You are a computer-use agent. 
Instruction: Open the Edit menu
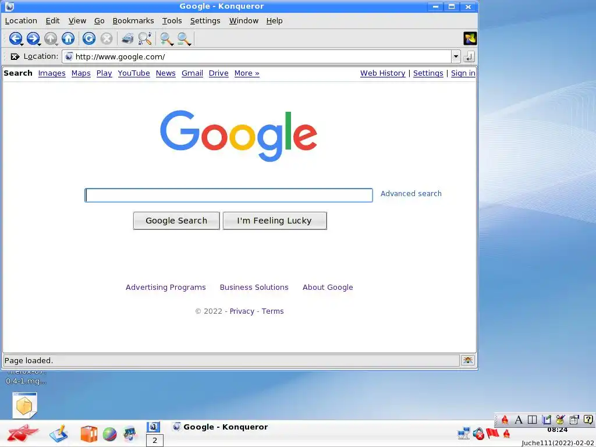52,20
